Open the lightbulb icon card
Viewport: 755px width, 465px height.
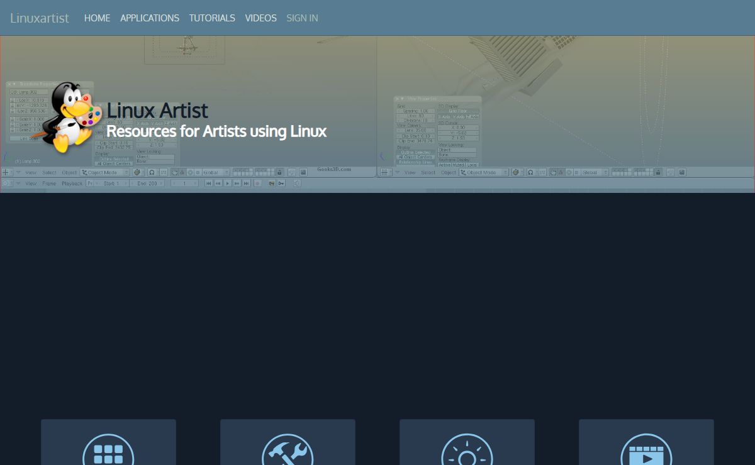click(467, 442)
